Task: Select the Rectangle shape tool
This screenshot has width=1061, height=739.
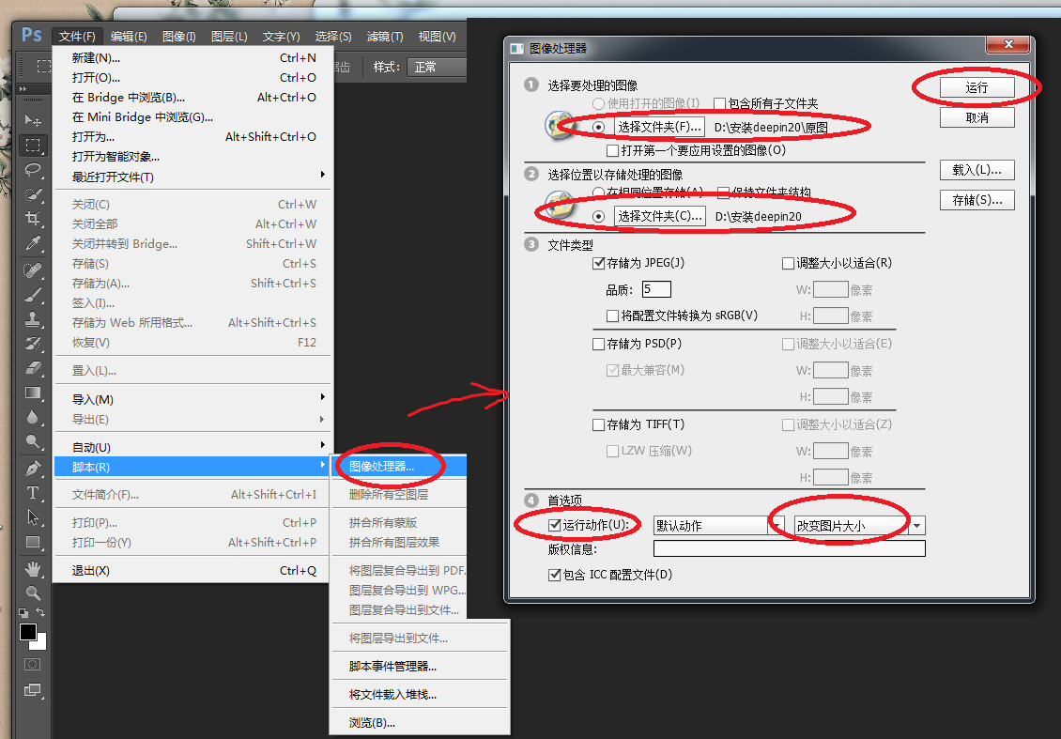Action: 33,542
